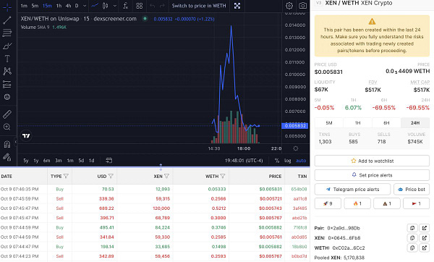Image resolution: width=434 pixels, height=262 pixels.
Task: Click the TradingView logo
Action: tap(26, 136)
